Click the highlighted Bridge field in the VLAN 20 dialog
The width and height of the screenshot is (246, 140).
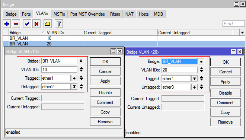click(179, 61)
